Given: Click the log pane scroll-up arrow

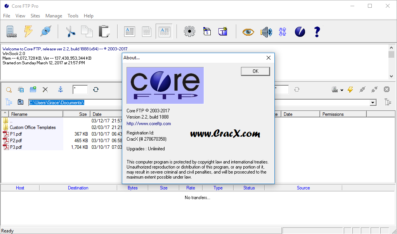Looking at the screenshot, I should [x=392, y=48].
